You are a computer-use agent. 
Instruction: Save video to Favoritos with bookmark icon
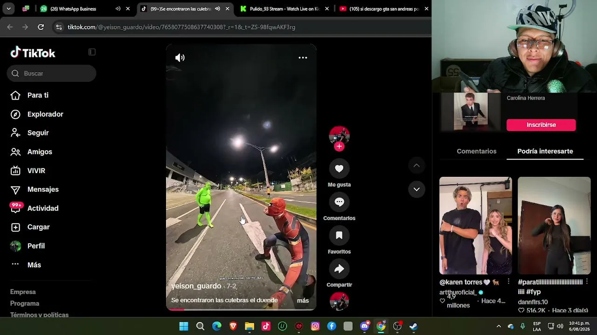pos(339,236)
